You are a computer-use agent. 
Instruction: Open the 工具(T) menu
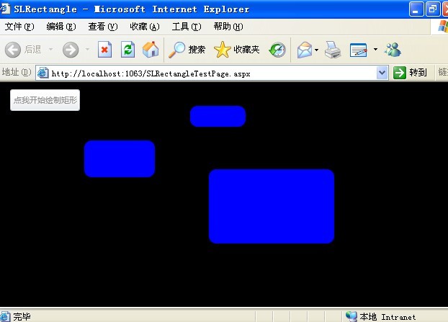tap(187, 27)
